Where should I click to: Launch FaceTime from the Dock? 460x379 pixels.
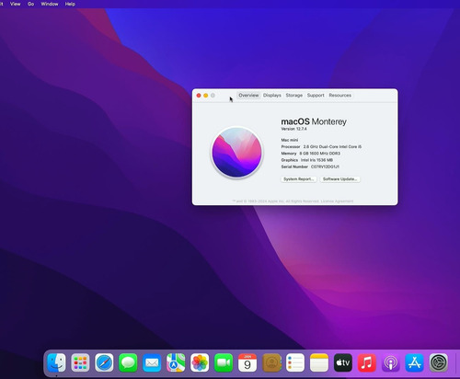click(224, 362)
